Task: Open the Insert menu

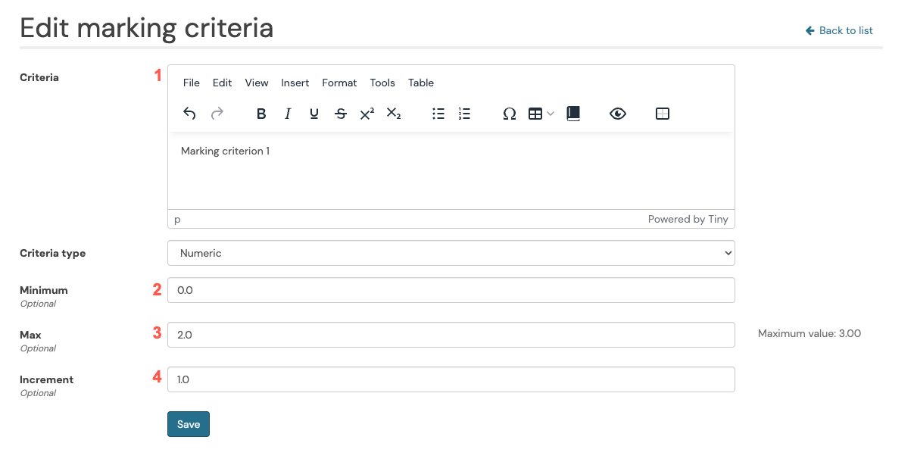Action: tap(295, 83)
